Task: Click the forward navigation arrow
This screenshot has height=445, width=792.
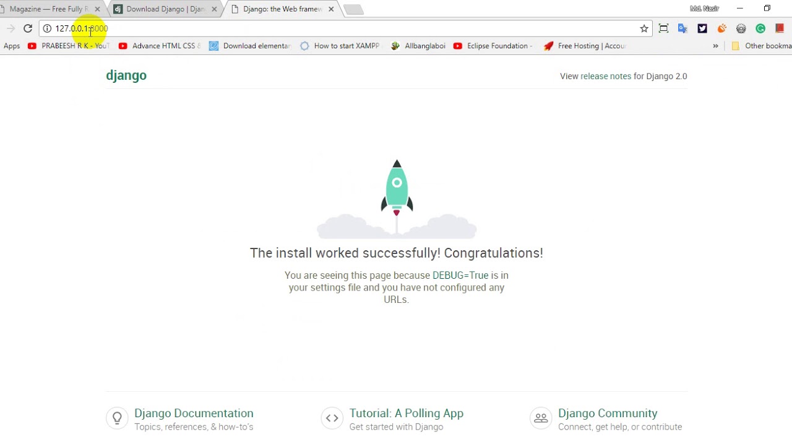Action: point(11,28)
